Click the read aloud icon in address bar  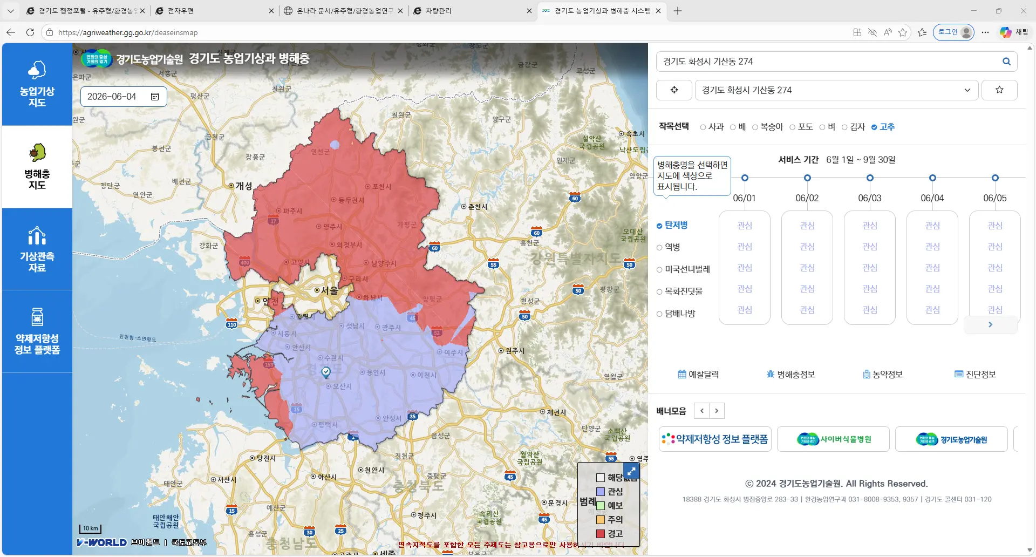coord(888,32)
